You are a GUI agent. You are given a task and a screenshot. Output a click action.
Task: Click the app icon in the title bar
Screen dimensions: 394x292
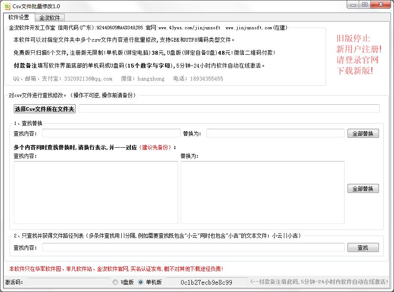point(7,6)
